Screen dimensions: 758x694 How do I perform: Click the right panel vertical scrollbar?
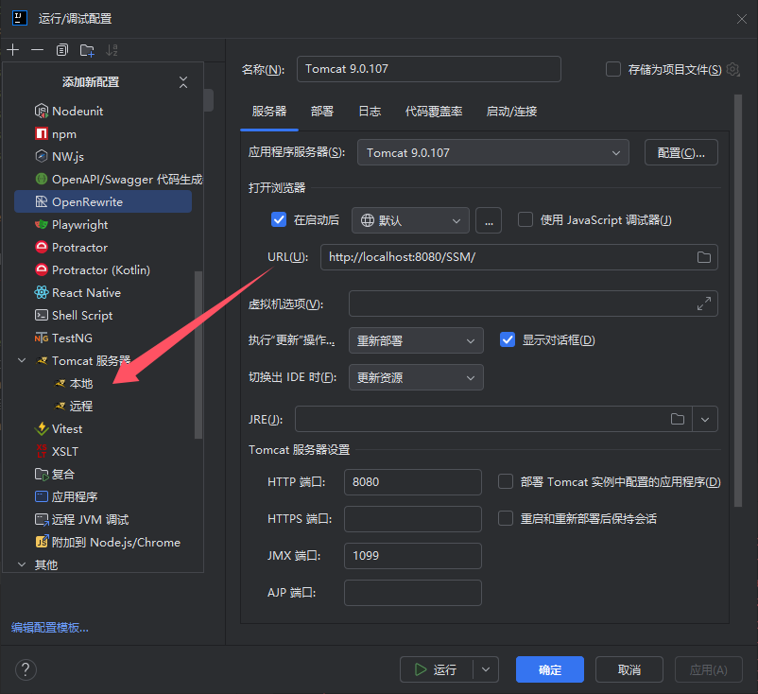coord(738,301)
